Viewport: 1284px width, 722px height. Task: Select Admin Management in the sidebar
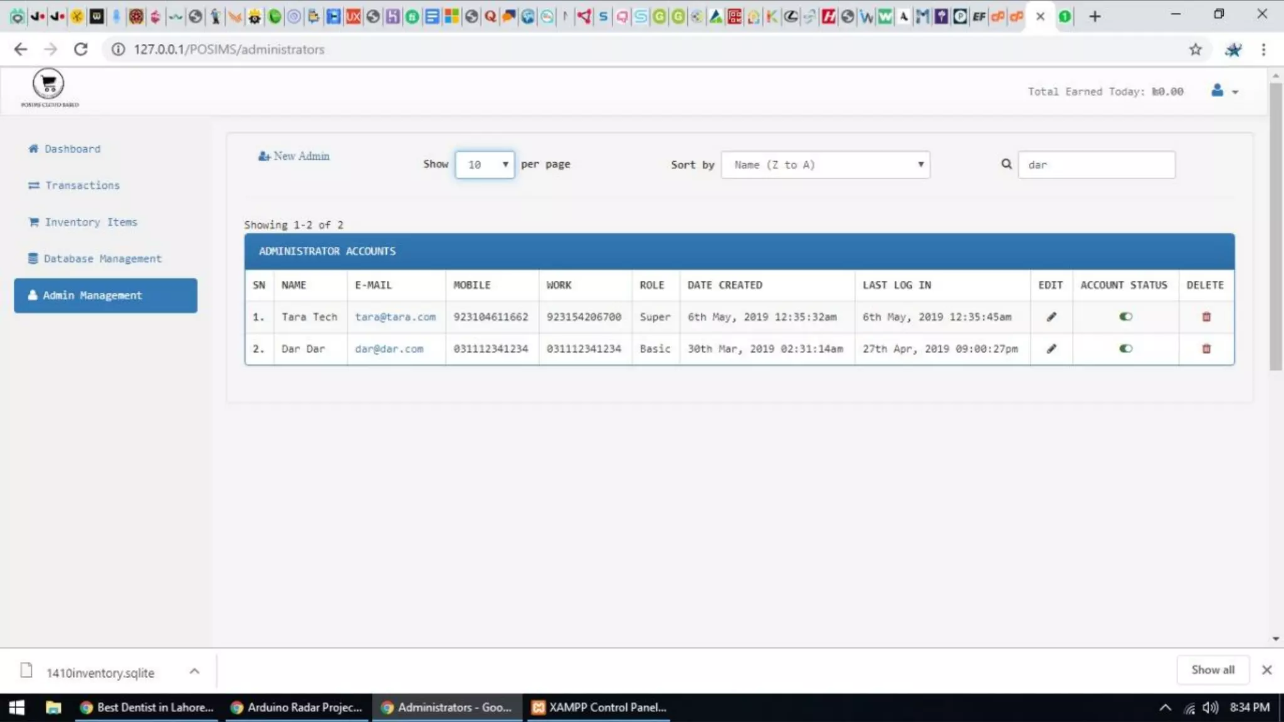[105, 295]
